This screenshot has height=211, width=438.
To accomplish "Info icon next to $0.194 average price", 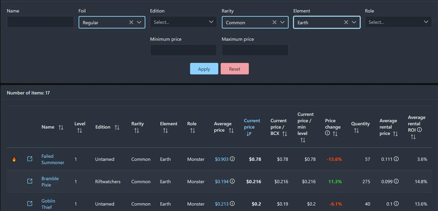I will [x=232, y=181].
